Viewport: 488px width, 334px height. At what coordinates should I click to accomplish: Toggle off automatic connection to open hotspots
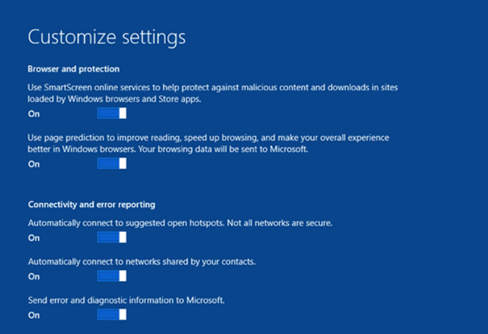point(112,237)
